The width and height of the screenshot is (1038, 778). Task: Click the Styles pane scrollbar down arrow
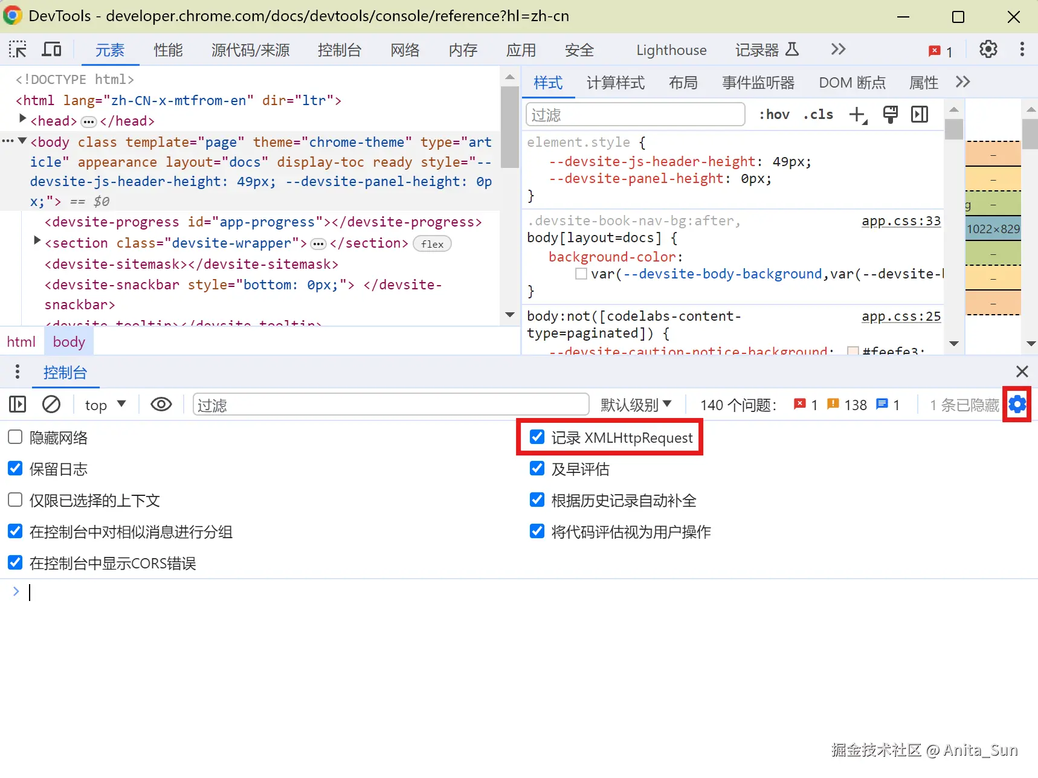pyautogui.click(x=954, y=344)
